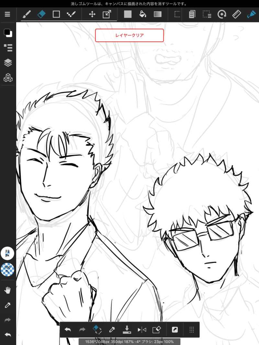Open the selection options menu icon

coord(207,14)
